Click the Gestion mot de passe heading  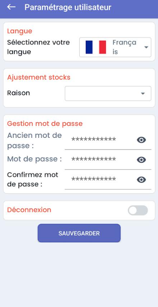pos(45,124)
